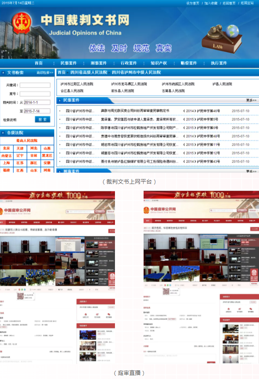This screenshot has width=259, height=379.
Task: Open 民事案件 in the navigation bar
Action: (x=69, y=63)
